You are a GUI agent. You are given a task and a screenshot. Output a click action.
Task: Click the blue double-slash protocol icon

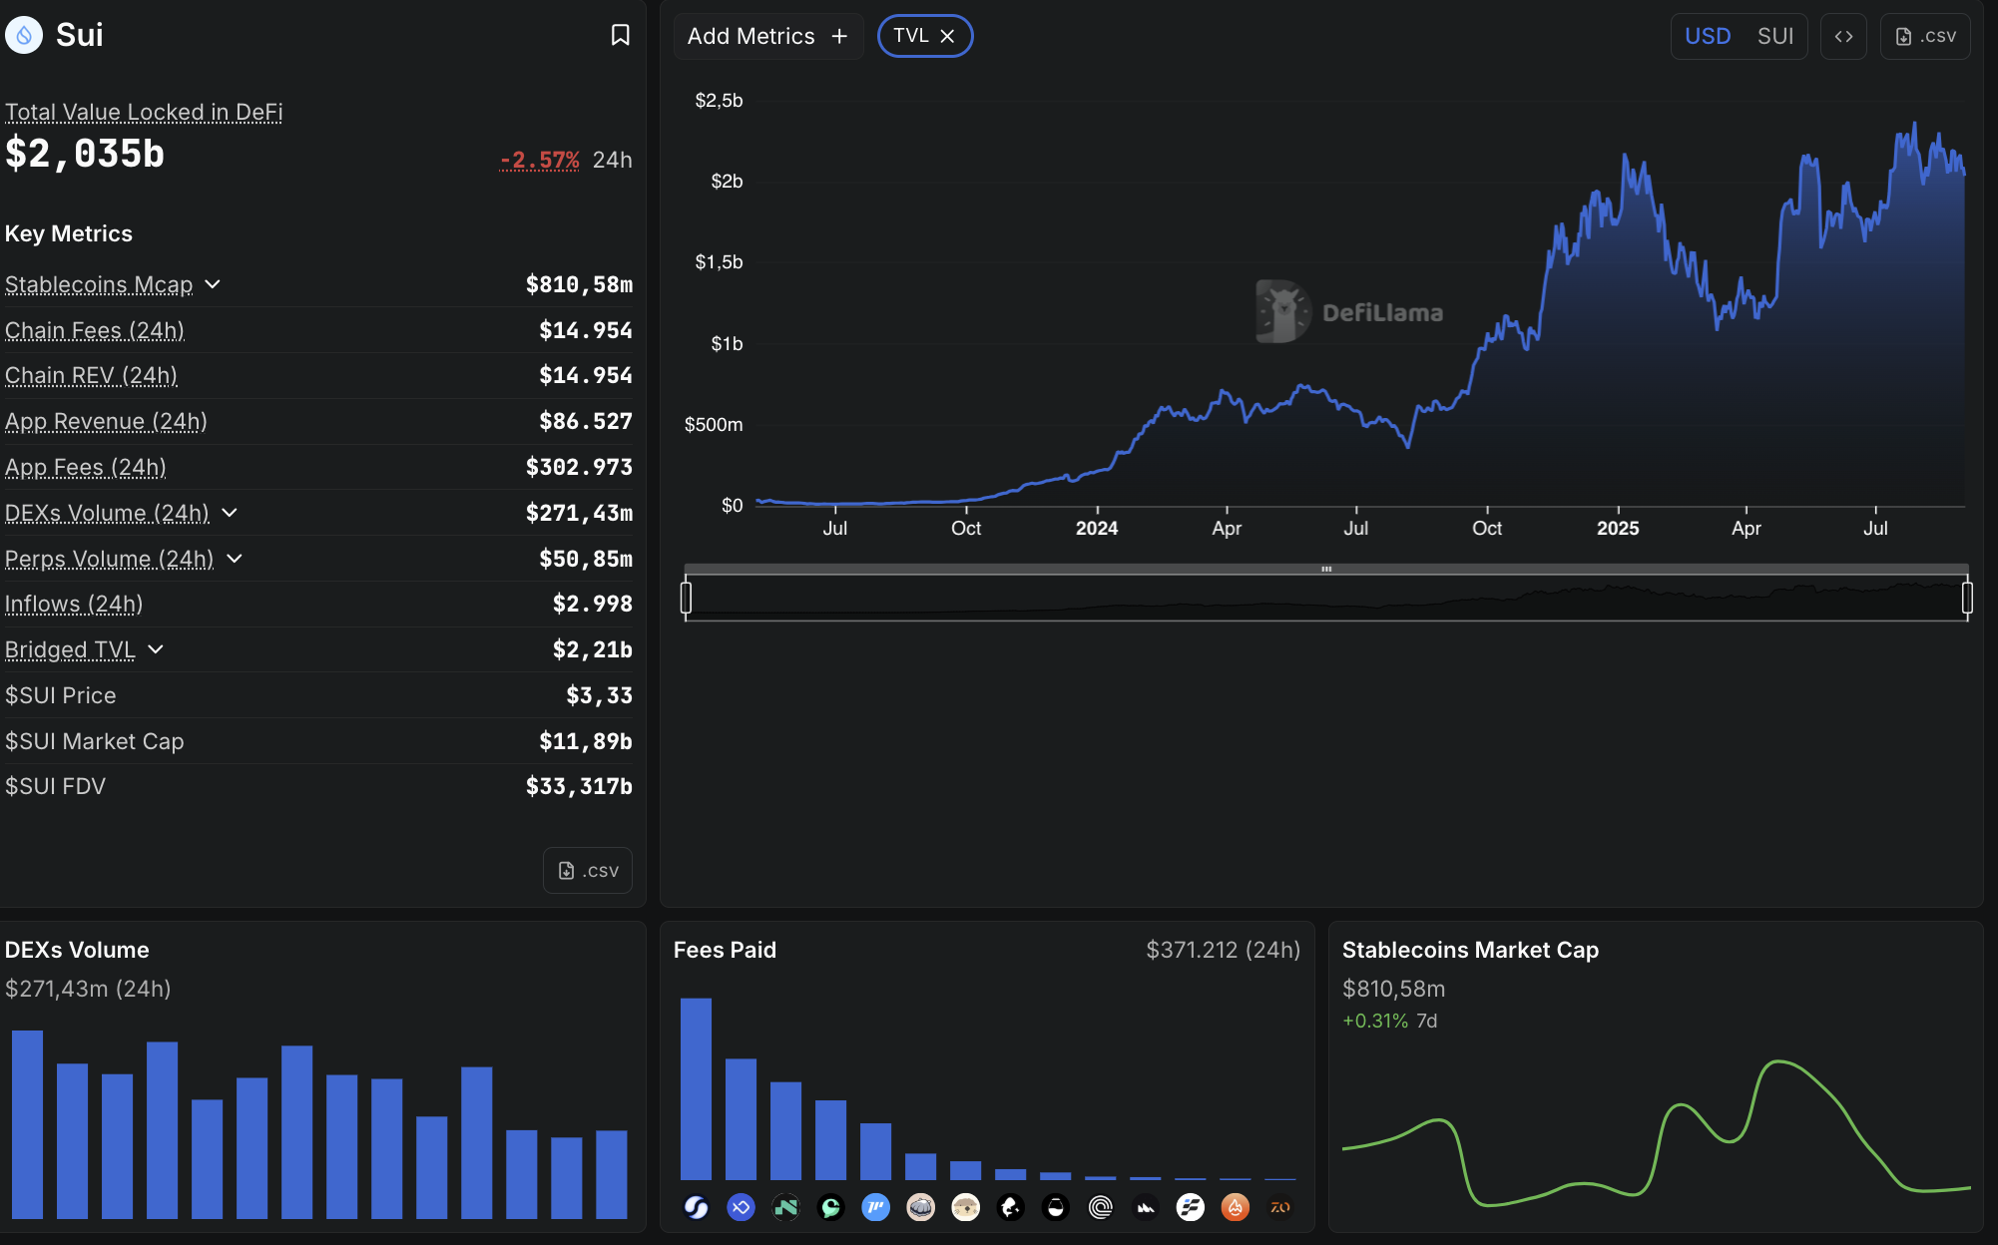[875, 1208]
